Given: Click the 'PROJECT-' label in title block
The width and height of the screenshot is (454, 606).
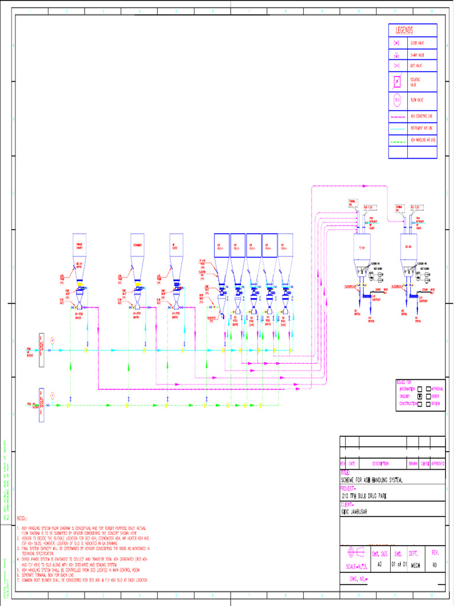Looking at the screenshot, I should 348,489.
